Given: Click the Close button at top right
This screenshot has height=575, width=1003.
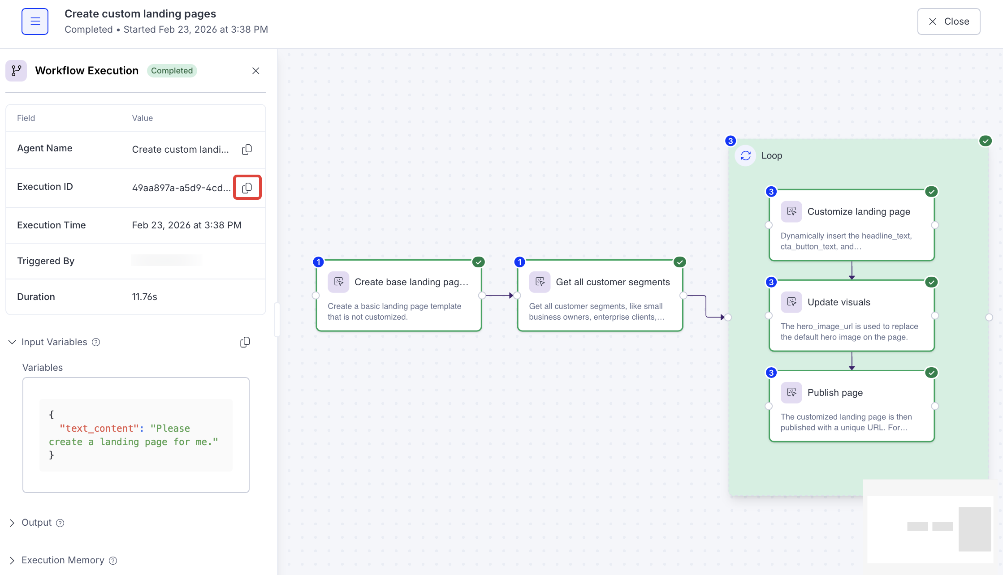Looking at the screenshot, I should coord(948,21).
